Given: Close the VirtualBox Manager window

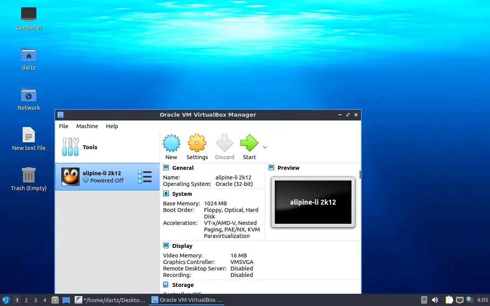Looking at the screenshot, I should pos(356,115).
